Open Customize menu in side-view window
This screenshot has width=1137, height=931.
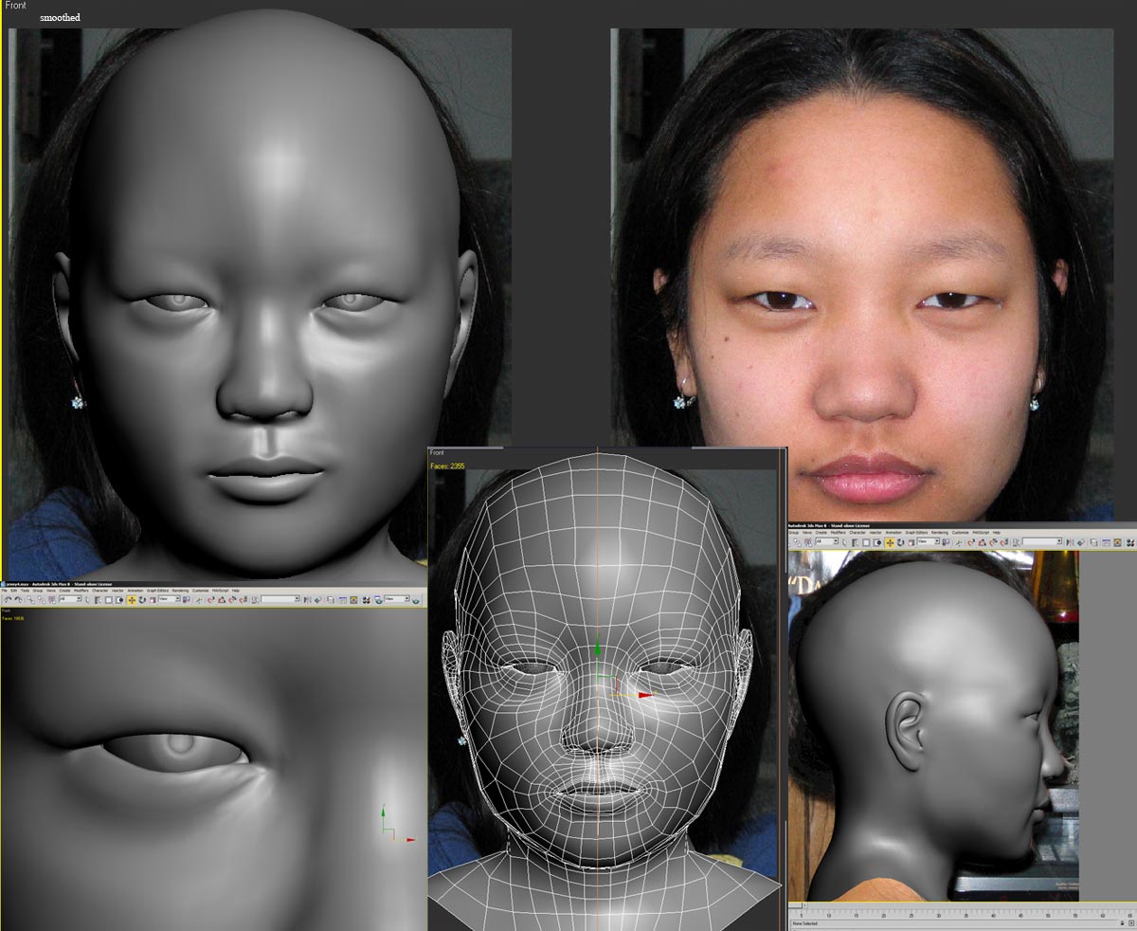pos(960,533)
